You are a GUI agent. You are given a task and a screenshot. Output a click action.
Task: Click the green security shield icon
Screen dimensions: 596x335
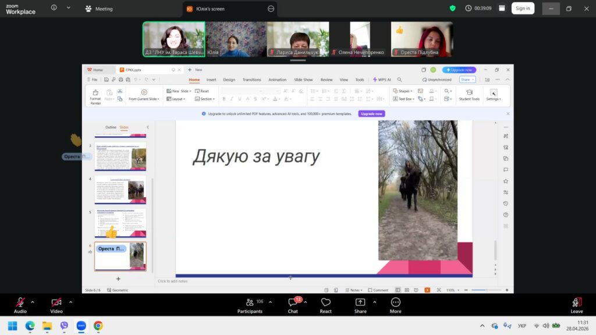(452, 8)
